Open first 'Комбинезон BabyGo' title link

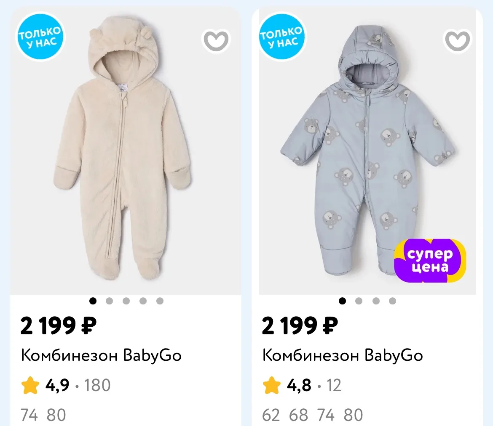point(101,356)
